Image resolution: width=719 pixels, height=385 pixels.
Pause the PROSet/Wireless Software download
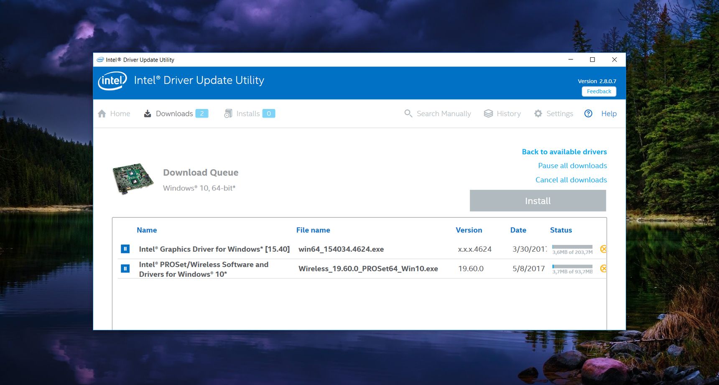tap(125, 268)
